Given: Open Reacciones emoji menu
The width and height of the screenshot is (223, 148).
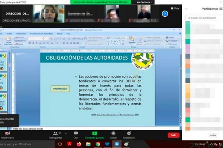Looking at the screenshot, I should point(129,133).
